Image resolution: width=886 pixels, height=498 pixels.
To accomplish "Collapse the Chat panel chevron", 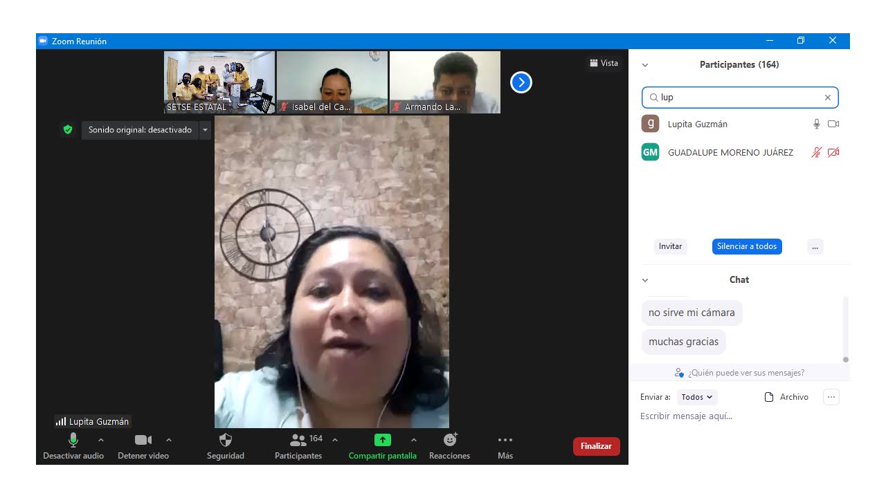I will pos(645,280).
